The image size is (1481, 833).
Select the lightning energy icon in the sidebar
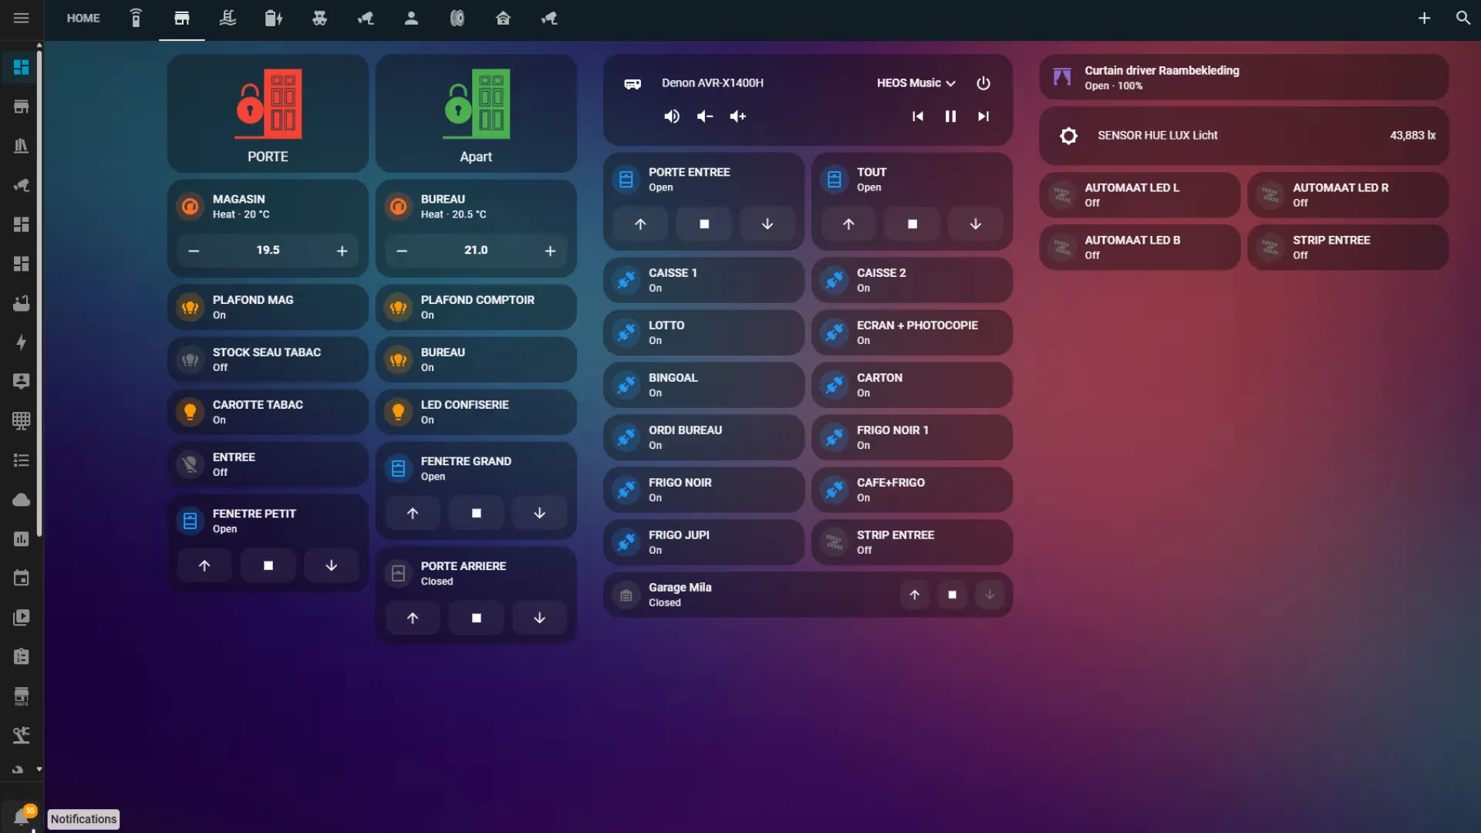pos(22,342)
